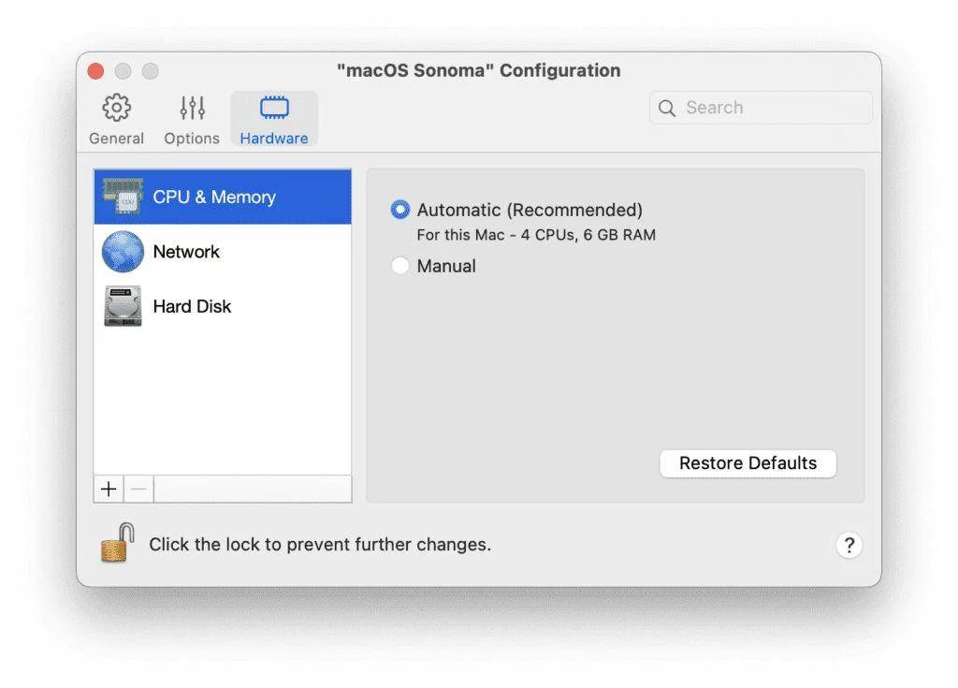Select the Automatic (Recommended) radio button
Image resolution: width=958 pixels, height=688 pixels.
coord(400,210)
